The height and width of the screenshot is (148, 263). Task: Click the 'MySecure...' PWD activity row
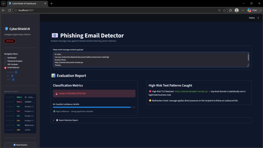(20, 125)
